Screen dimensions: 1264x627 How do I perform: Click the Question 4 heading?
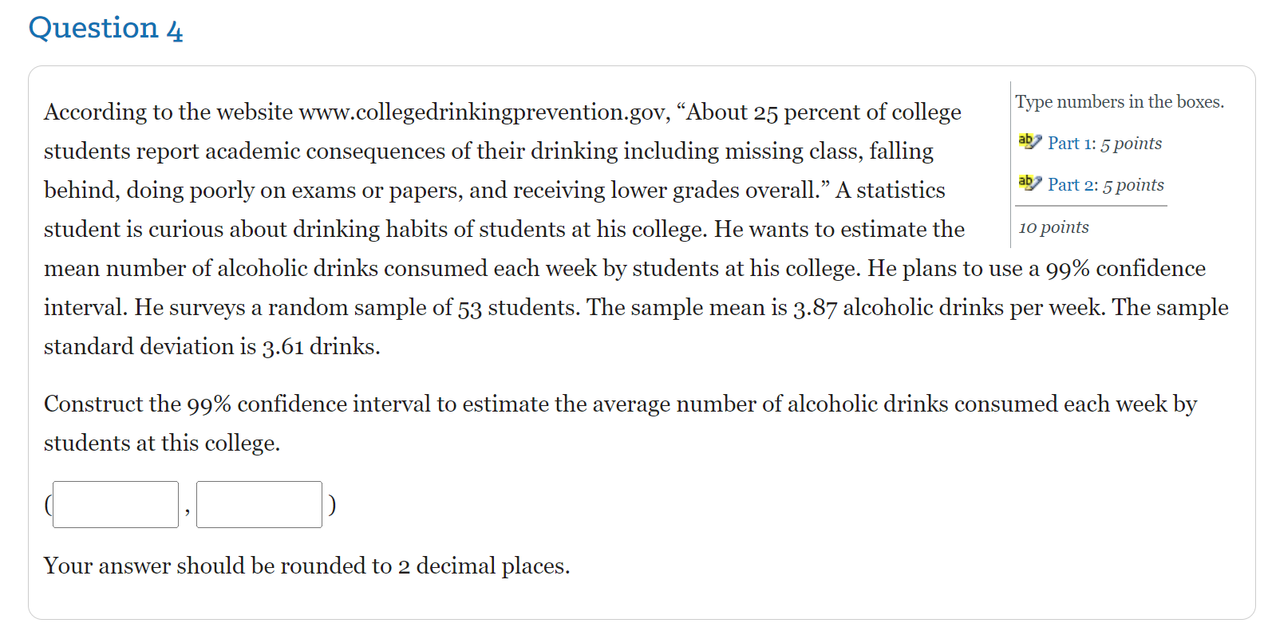pyautogui.click(x=105, y=29)
